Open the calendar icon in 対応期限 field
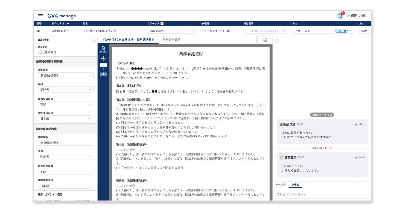Screen dimensions: 405x212 coord(283,31)
